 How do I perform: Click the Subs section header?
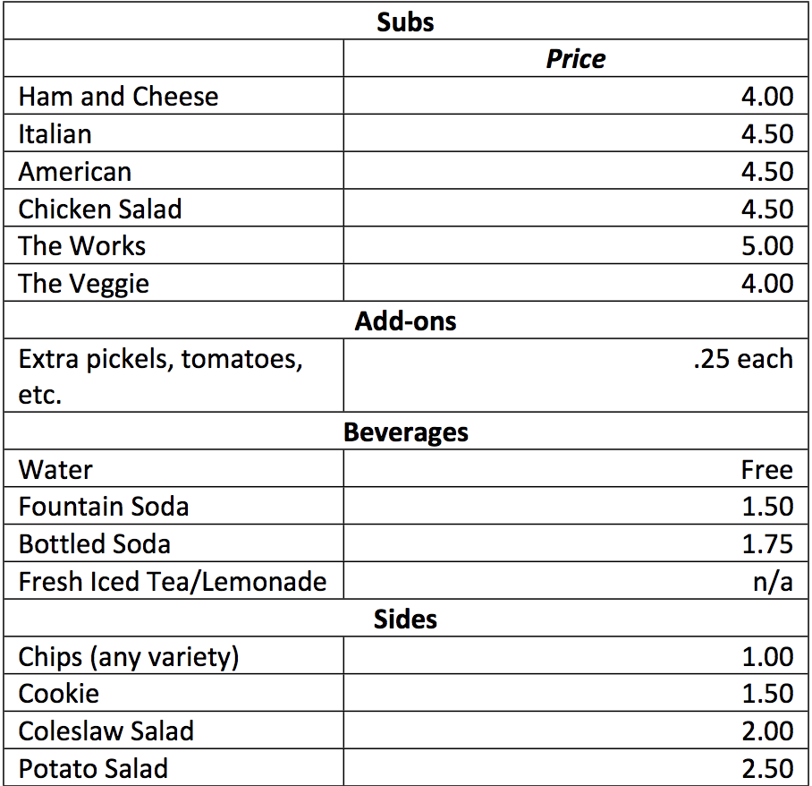pyautogui.click(x=405, y=21)
